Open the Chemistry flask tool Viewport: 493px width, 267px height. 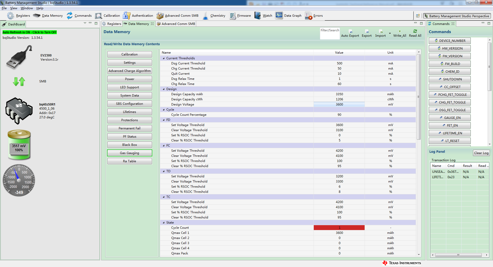[205, 16]
